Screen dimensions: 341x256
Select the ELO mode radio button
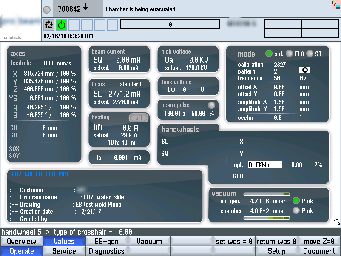289,54
